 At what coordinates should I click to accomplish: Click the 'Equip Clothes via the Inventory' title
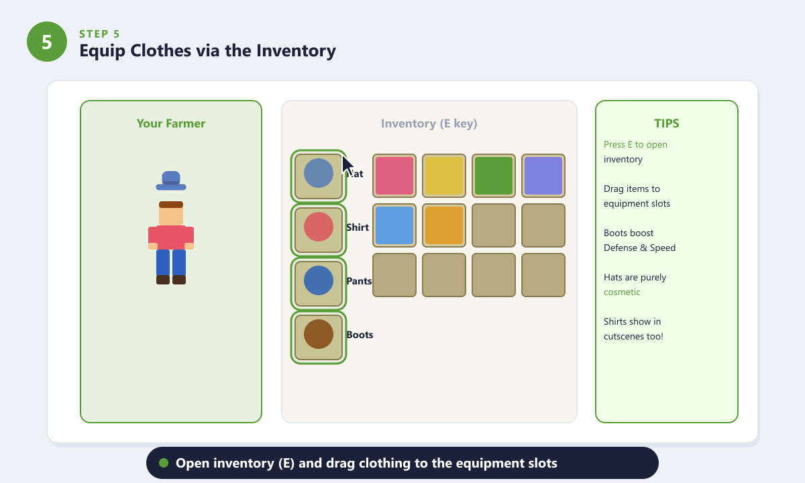(207, 50)
